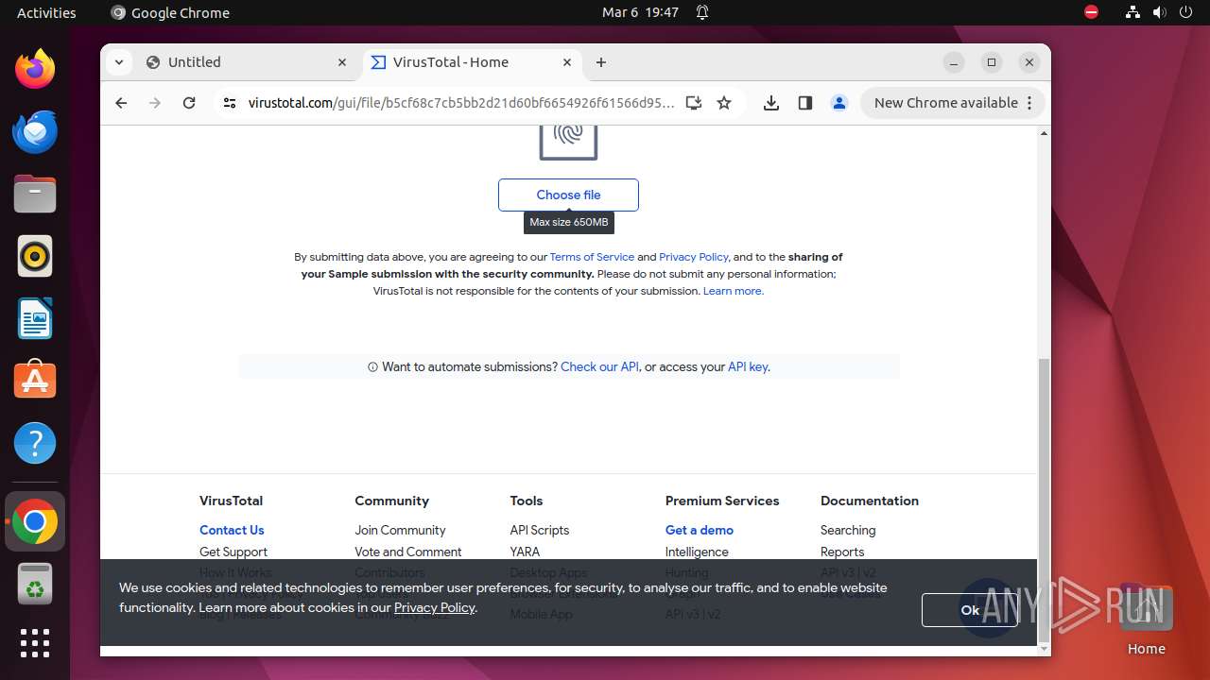Open API Scripts footer link
The height and width of the screenshot is (680, 1210).
click(540, 530)
